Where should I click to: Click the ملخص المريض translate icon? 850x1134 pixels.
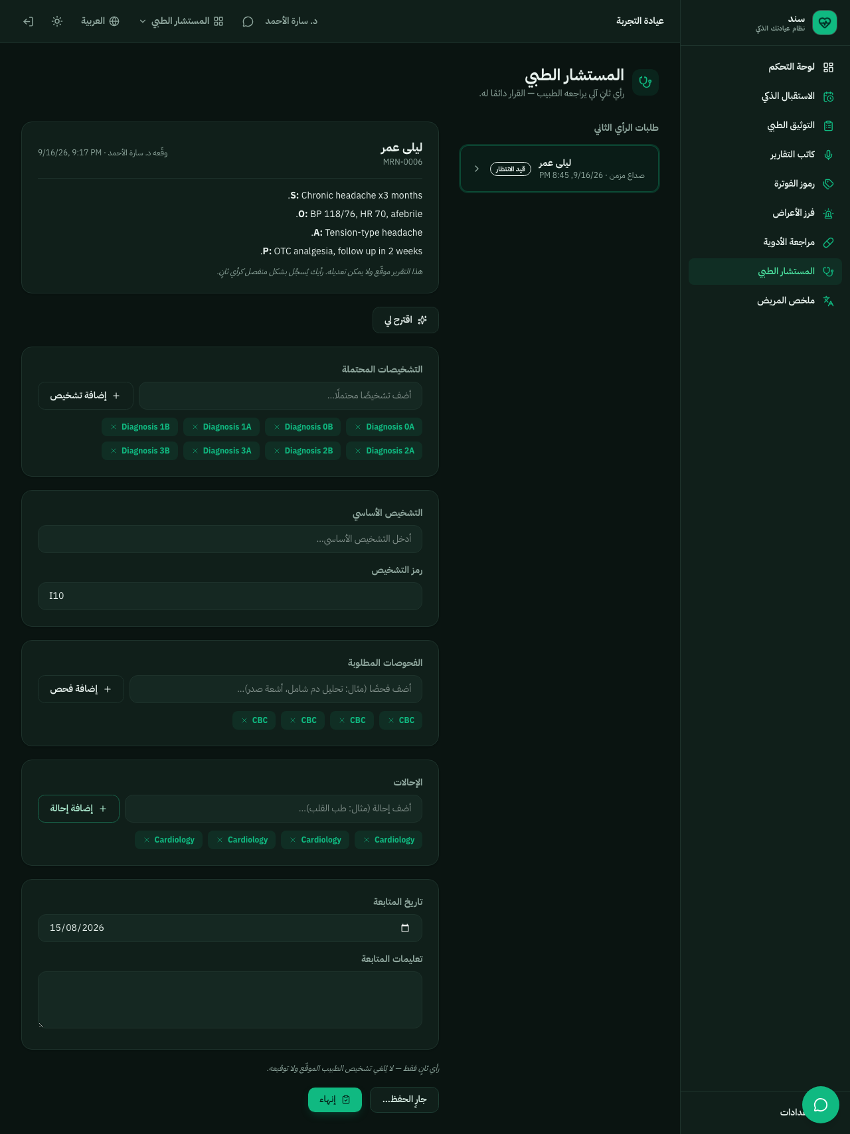(828, 301)
